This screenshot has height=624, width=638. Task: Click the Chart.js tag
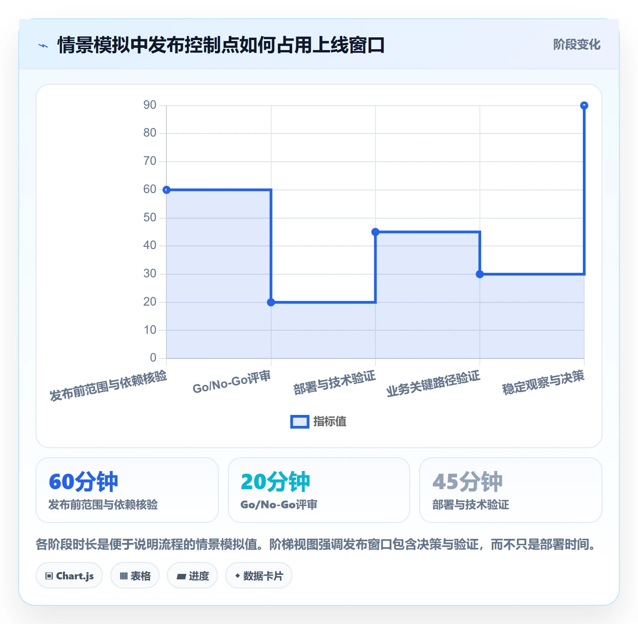69,576
